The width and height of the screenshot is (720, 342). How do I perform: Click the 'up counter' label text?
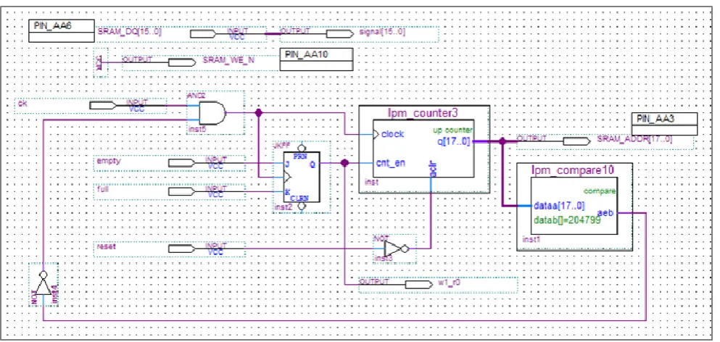[452, 131]
